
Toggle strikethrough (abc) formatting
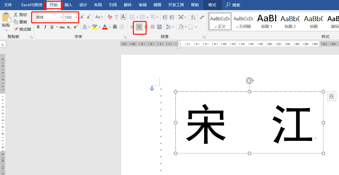coord(62,27)
